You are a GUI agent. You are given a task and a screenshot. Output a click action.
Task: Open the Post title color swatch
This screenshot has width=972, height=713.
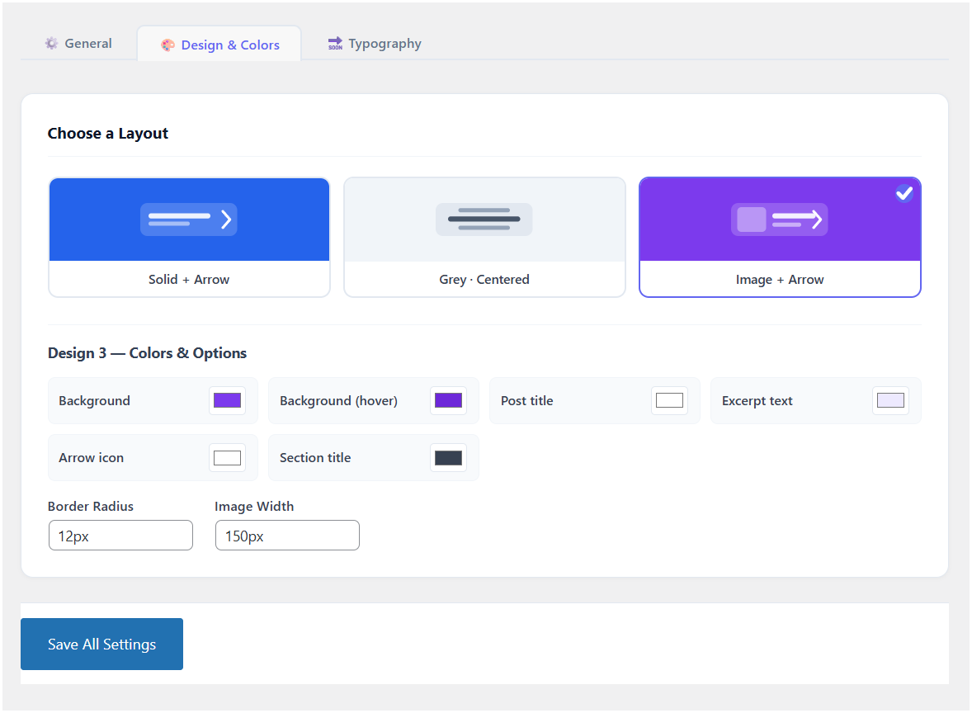(669, 400)
